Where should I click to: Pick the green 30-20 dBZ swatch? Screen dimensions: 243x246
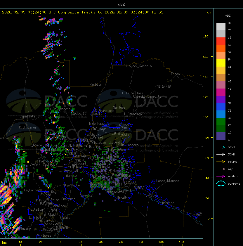(221, 122)
